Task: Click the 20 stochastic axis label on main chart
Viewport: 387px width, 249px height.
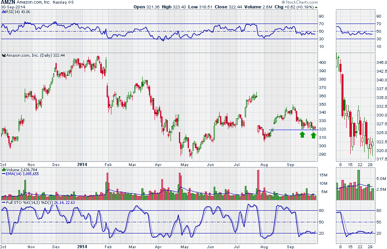Action: (x=322, y=233)
